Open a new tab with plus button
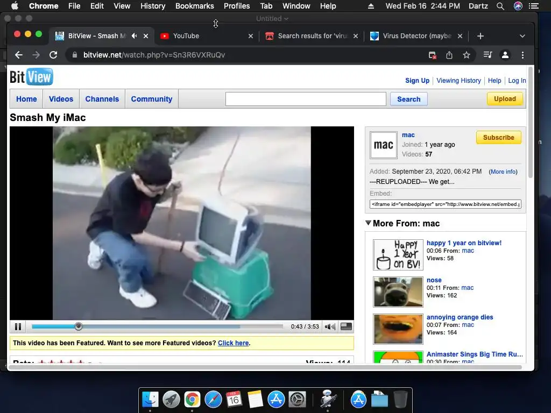Viewport: 551px width, 413px height. click(x=481, y=36)
